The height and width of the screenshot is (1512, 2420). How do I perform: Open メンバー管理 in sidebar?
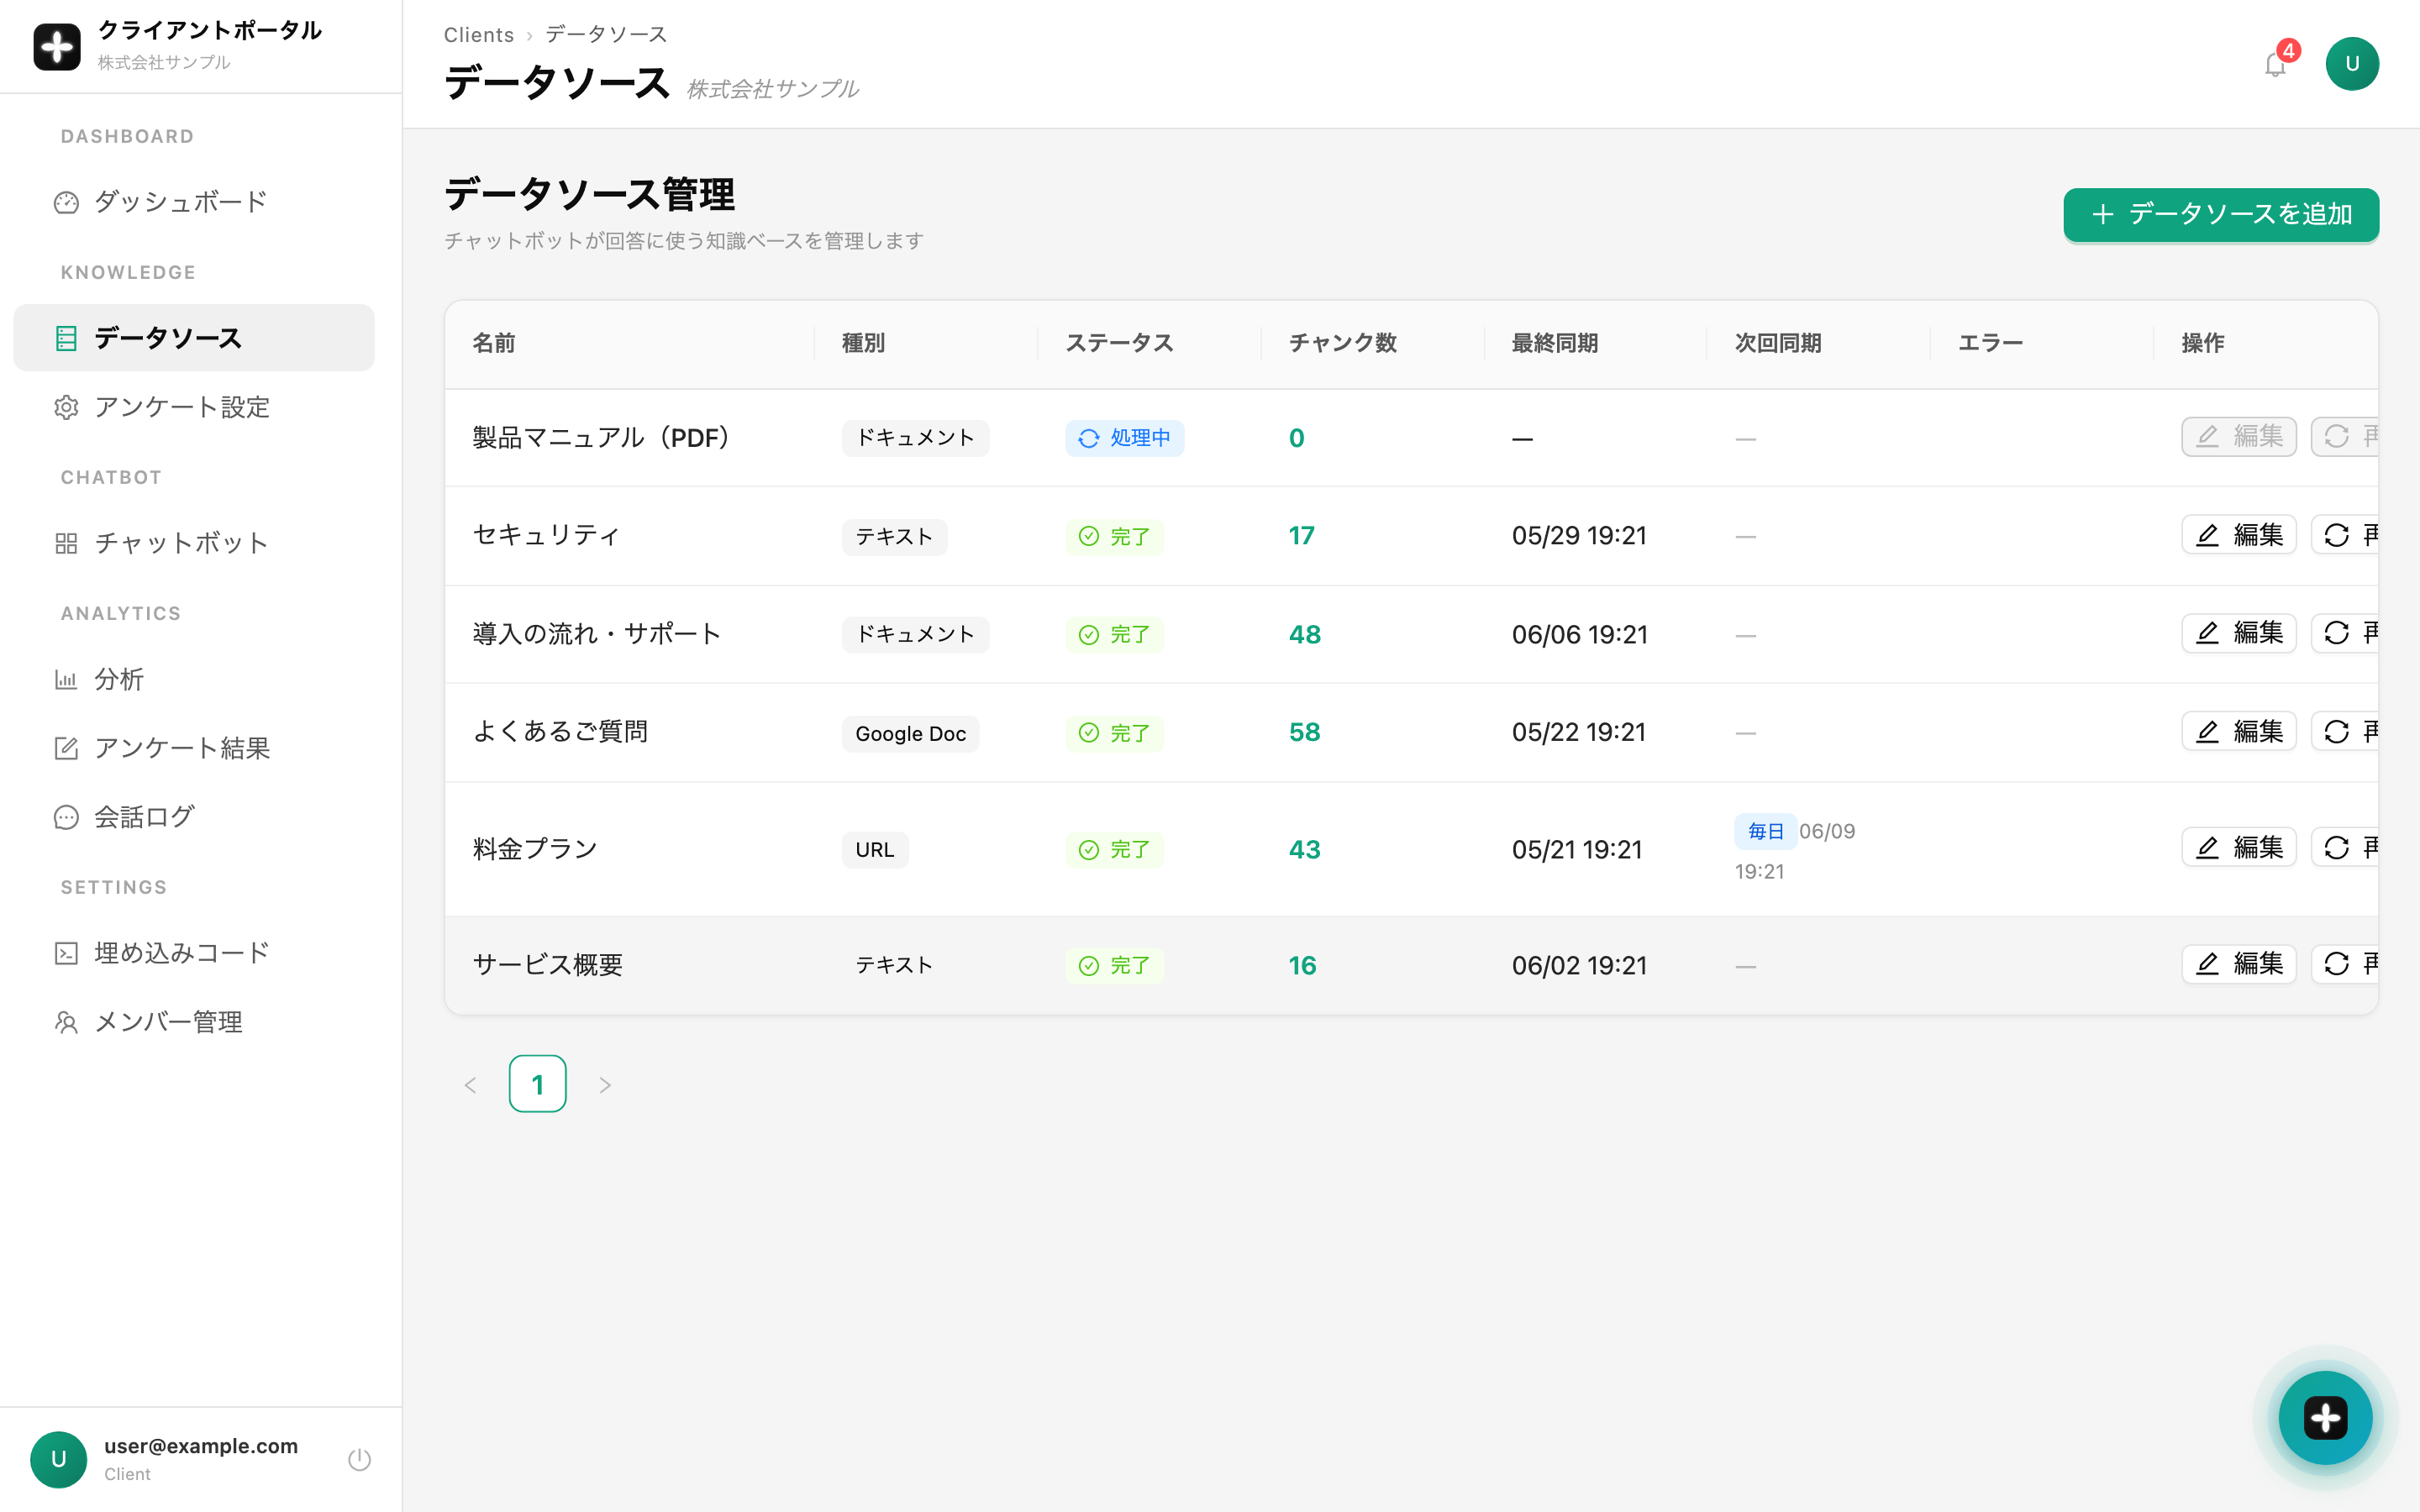pos(194,1023)
